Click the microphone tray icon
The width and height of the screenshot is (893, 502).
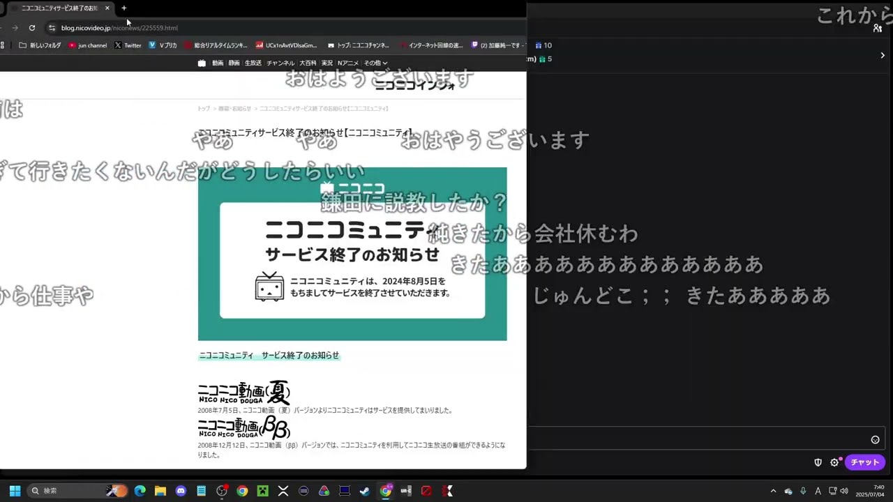tap(803, 491)
